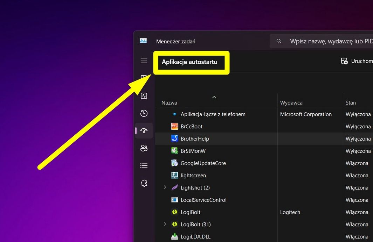Click the search magnifier icon
Screen dimensions: 373x242
(279, 41)
